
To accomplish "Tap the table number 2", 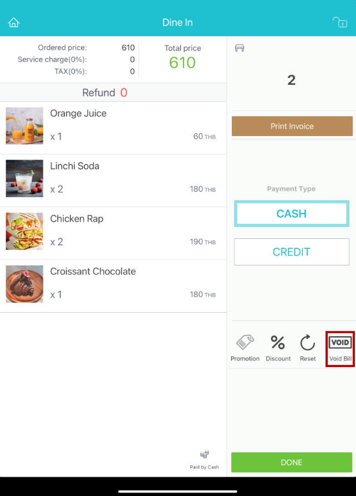I will click(291, 81).
